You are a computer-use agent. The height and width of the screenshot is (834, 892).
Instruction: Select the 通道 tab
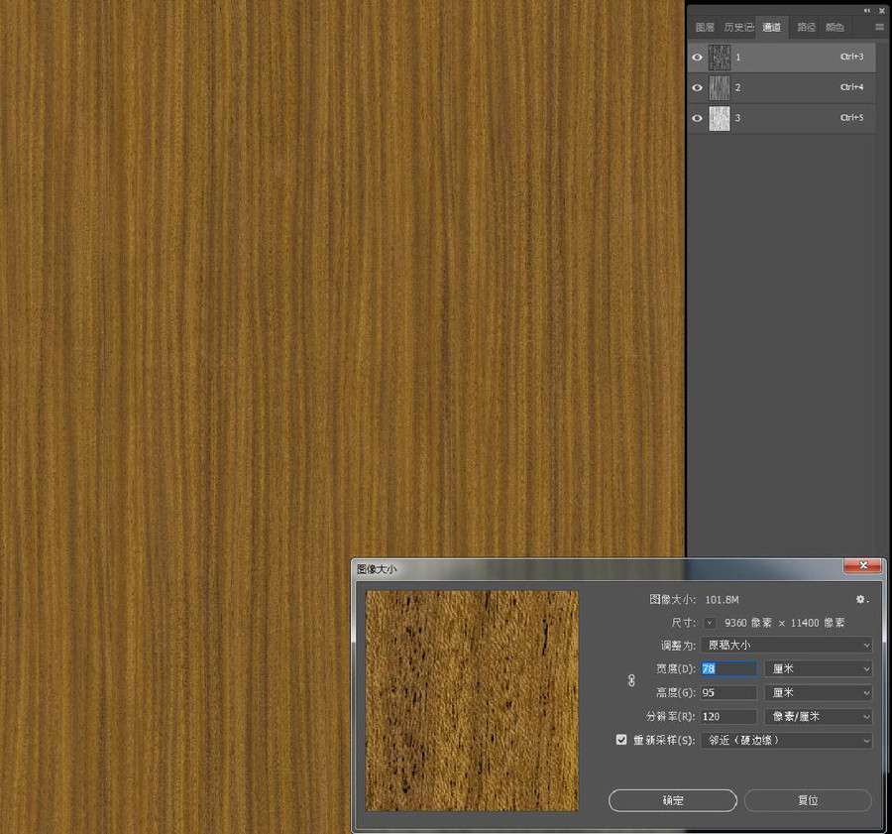(x=771, y=28)
